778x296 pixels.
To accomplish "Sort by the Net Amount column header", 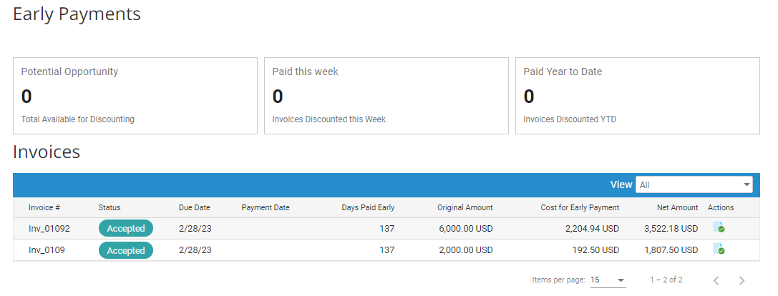I will (x=677, y=207).
